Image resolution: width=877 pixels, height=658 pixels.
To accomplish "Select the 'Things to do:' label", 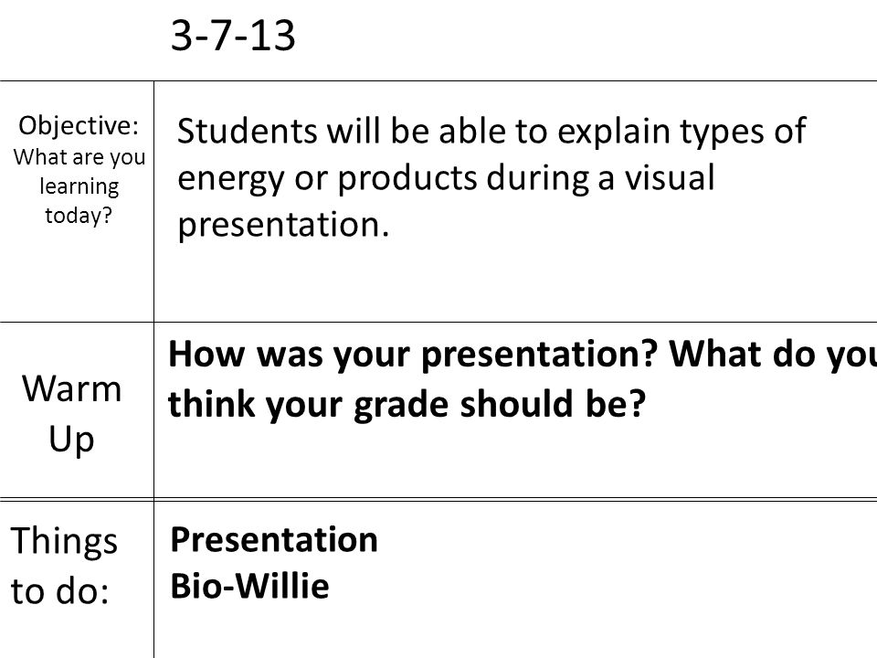I will click(x=64, y=566).
